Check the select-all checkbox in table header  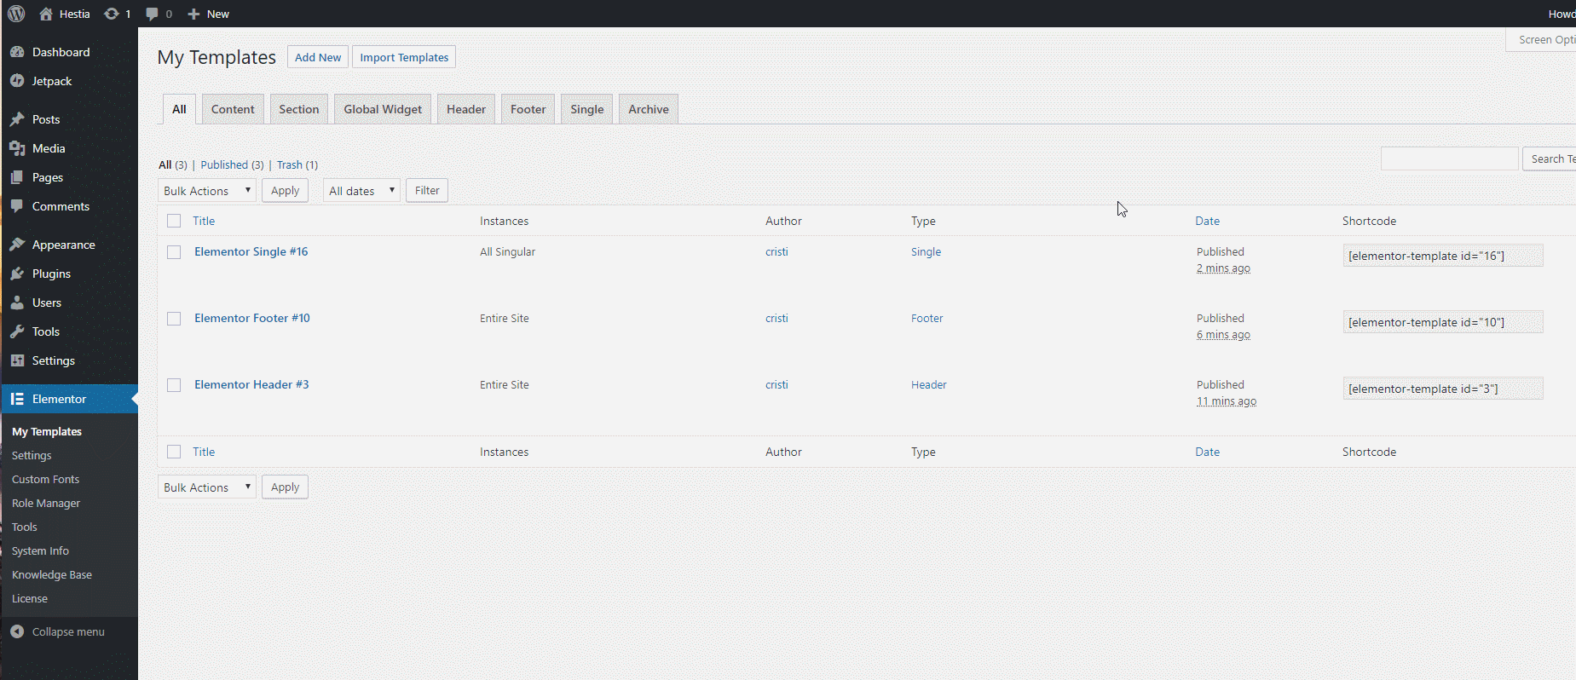pos(174,221)
